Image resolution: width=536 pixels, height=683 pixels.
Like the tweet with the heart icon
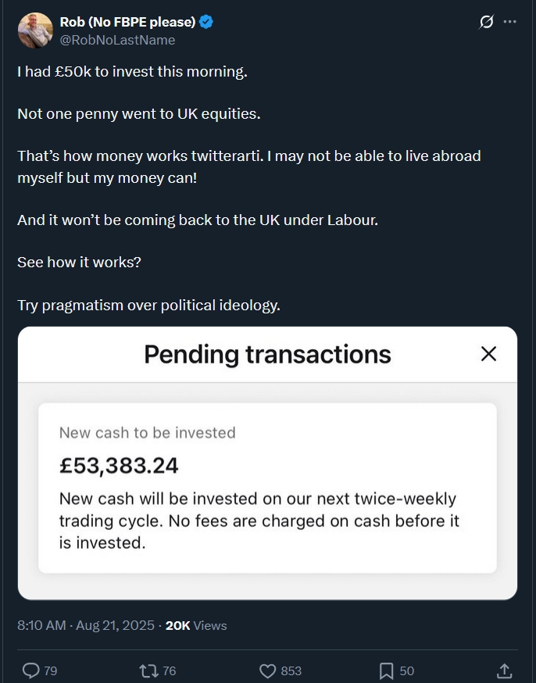pyautogui.click(x=268, y=670)
